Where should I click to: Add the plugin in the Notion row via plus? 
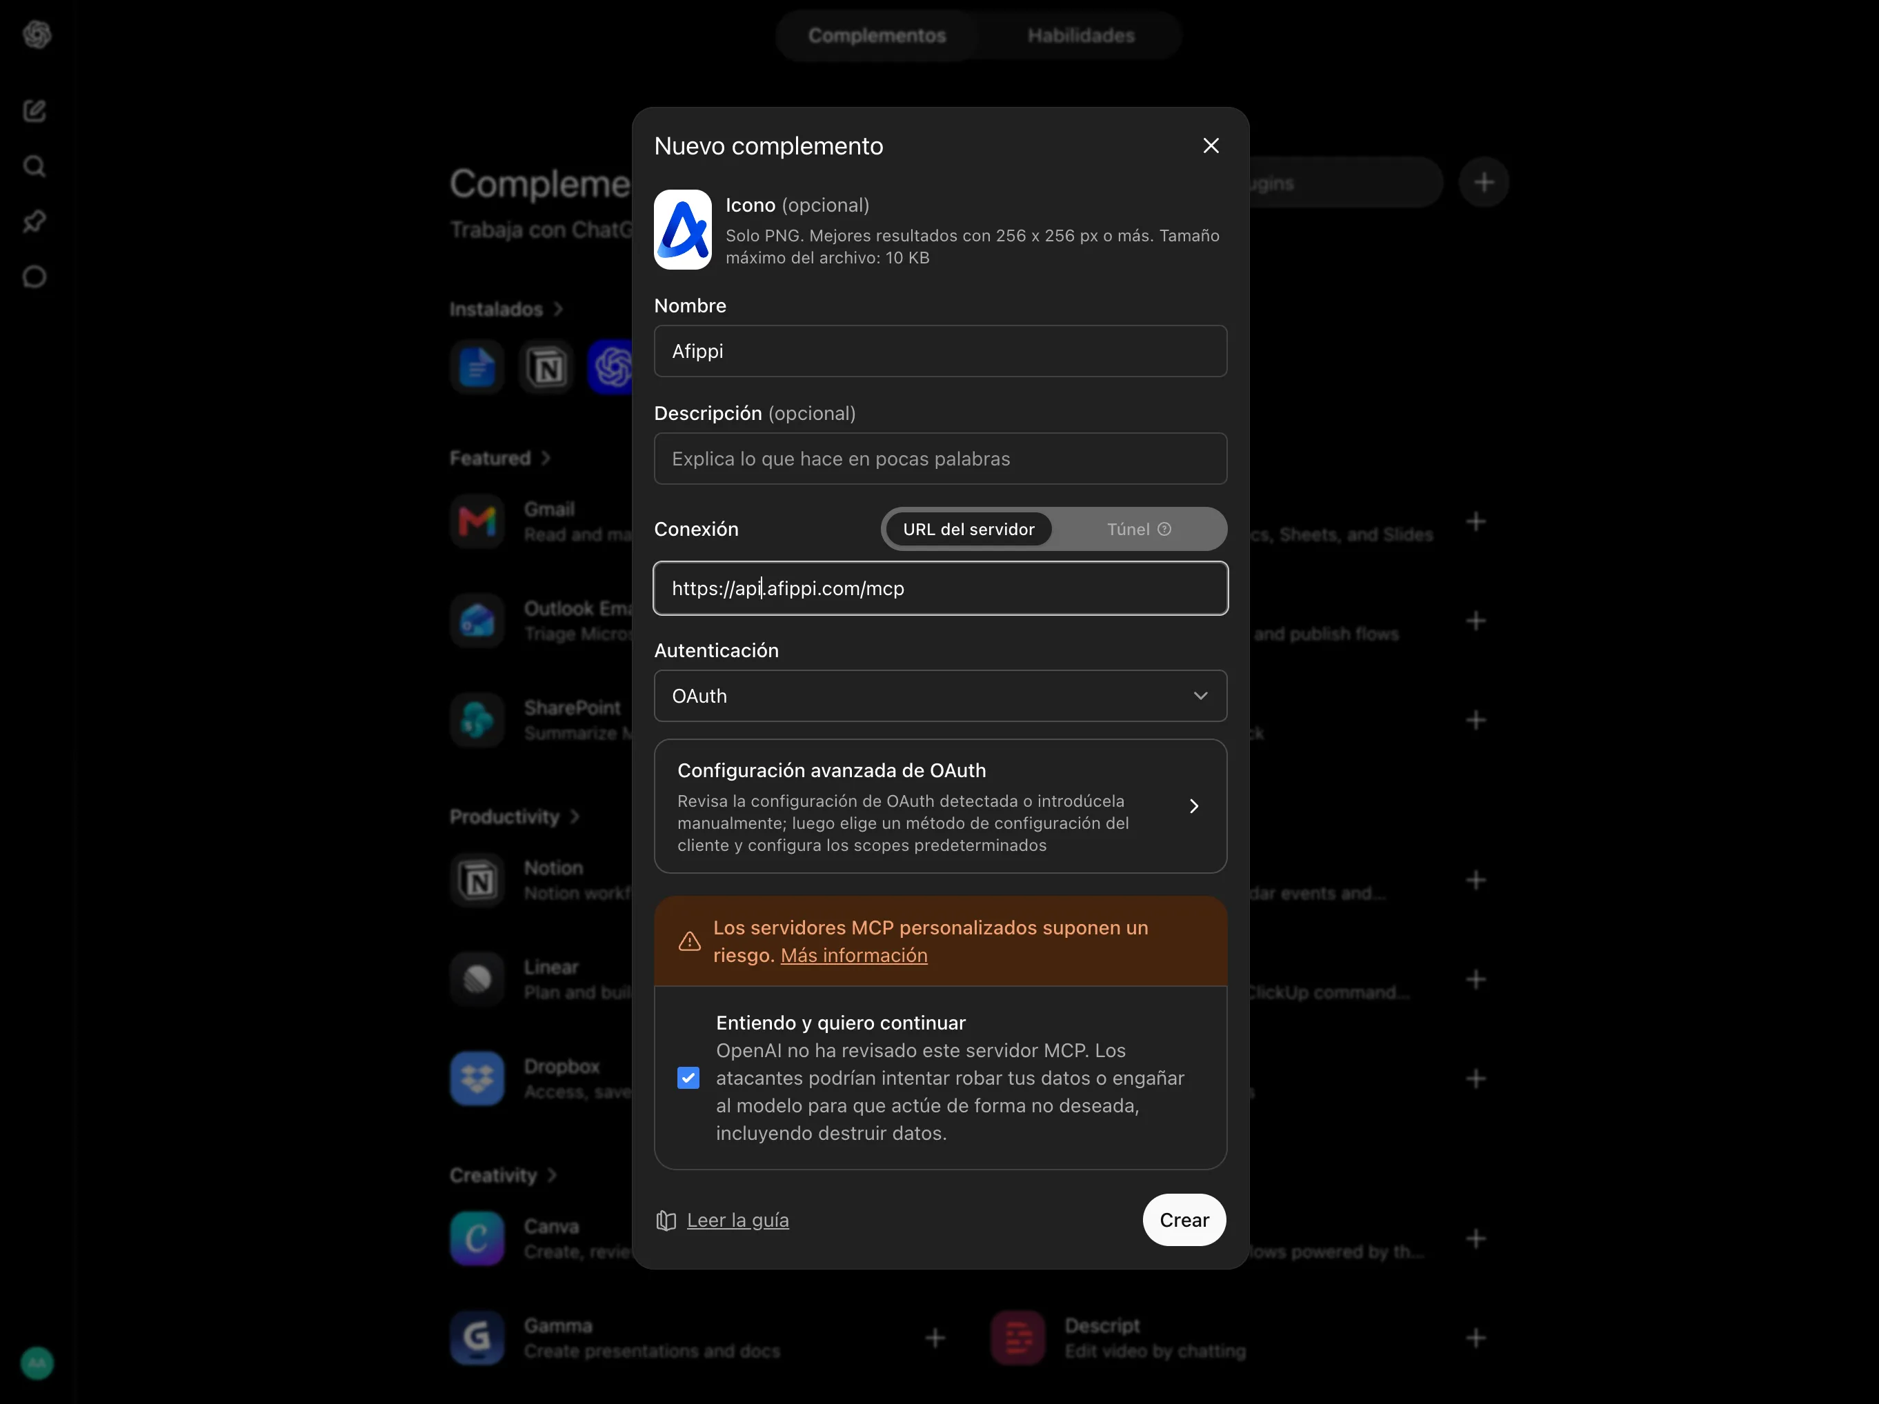tap(1476, 880)
